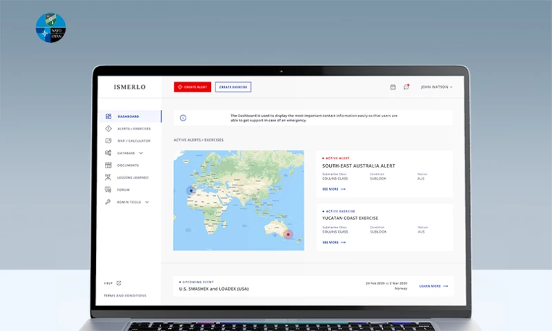Click Learn More on upcoming event

[433, 286]
